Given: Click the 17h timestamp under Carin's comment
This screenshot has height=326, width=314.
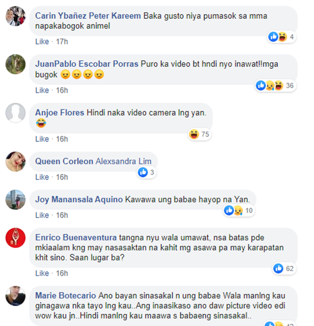Looking at the screenshot, I should [62, 41].
